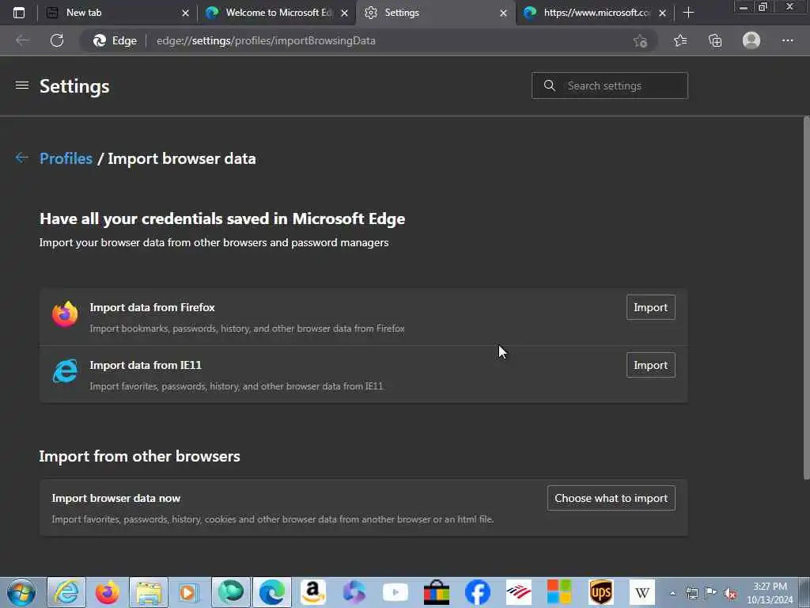Open the taskbar clock showing 3:27 PM
Viewport: 810px width, 608px height.
coord(770,593)
